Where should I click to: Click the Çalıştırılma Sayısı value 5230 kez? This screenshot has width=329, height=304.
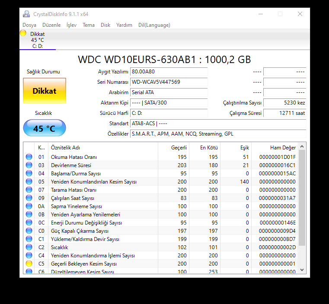pyautogui.click(x=285, y=103)
